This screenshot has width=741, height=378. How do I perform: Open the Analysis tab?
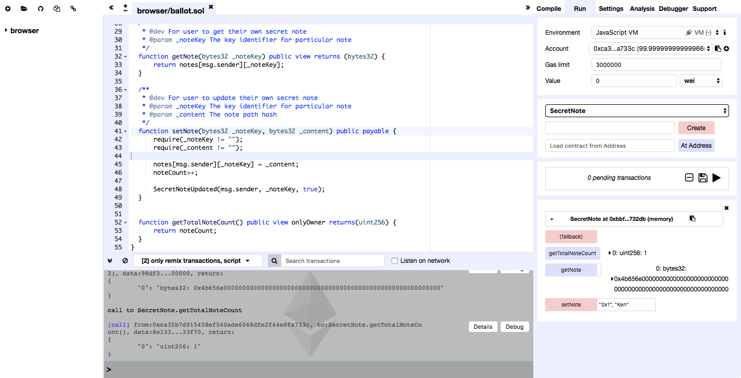[642, 8]
